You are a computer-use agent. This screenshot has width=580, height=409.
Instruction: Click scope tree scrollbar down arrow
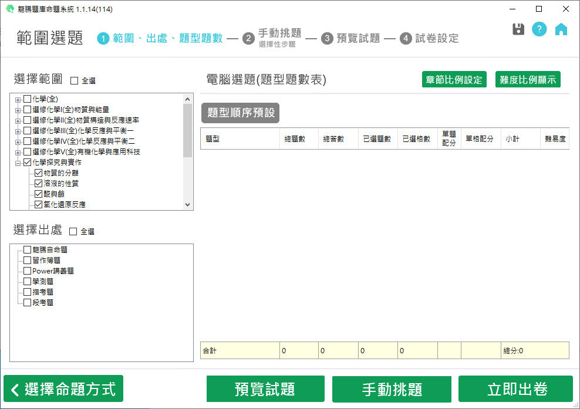tap(188, 205)
